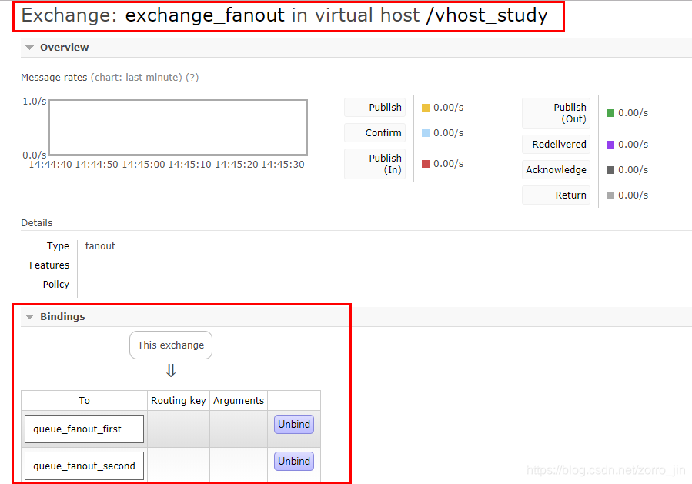Select the Publish (Out) rate label

click(x=556, y=113)
